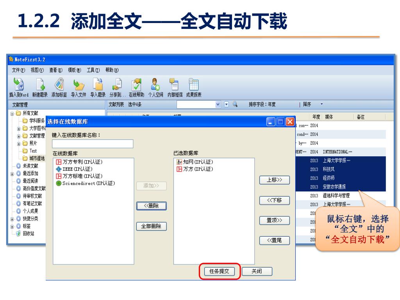Open the search box dropdown in list toolbar
Image resolution: width=400 pixels, height=300 pixels.
218,104
